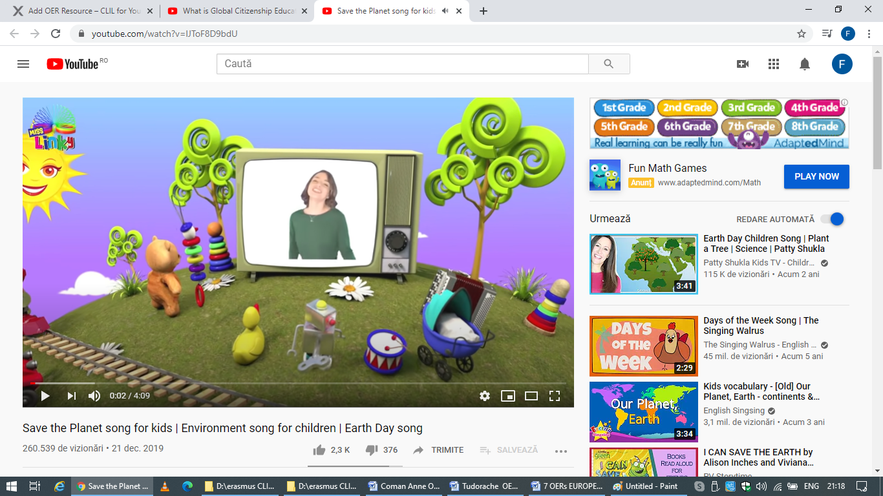Enter fullscreen video mode
Viewport: 883px width, 496px height.
[x=555, y=396]
